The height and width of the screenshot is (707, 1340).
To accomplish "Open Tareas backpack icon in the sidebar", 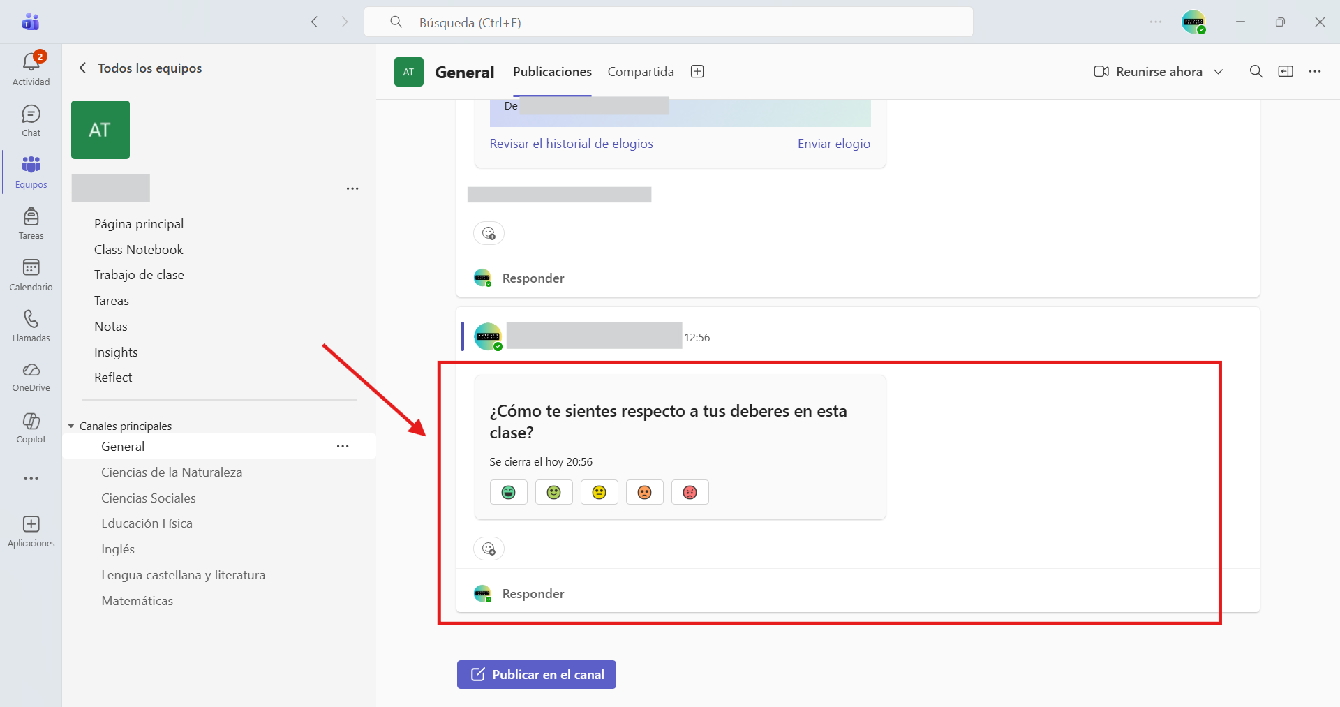I will click(x=31, y=223).
